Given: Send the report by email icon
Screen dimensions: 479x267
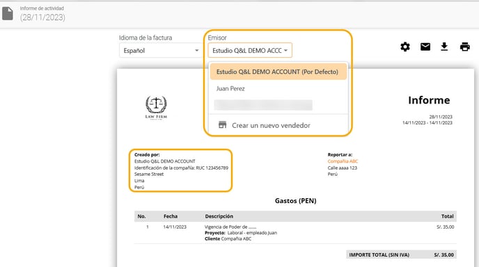Looking at the screenshot, I should coord(425,47).
